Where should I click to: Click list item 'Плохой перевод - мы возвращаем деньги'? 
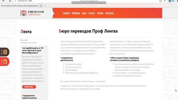130,73
